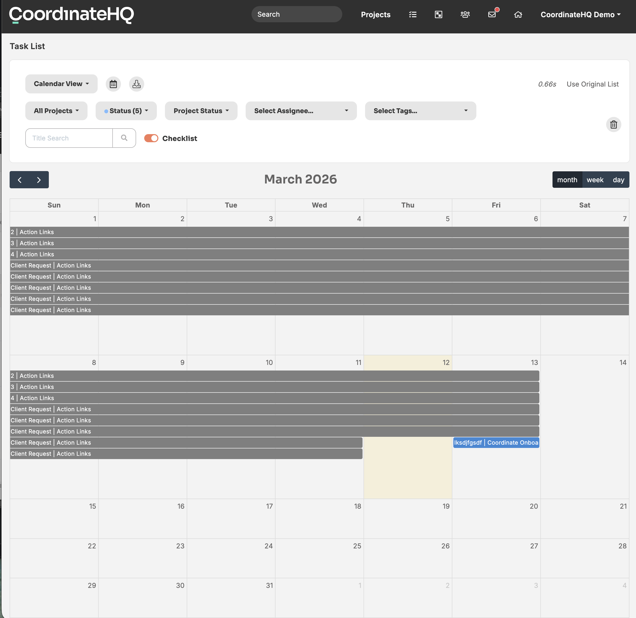Click day number 7 in calendar
This screenshot has width=636, height=618.
(x=625, y=219)
